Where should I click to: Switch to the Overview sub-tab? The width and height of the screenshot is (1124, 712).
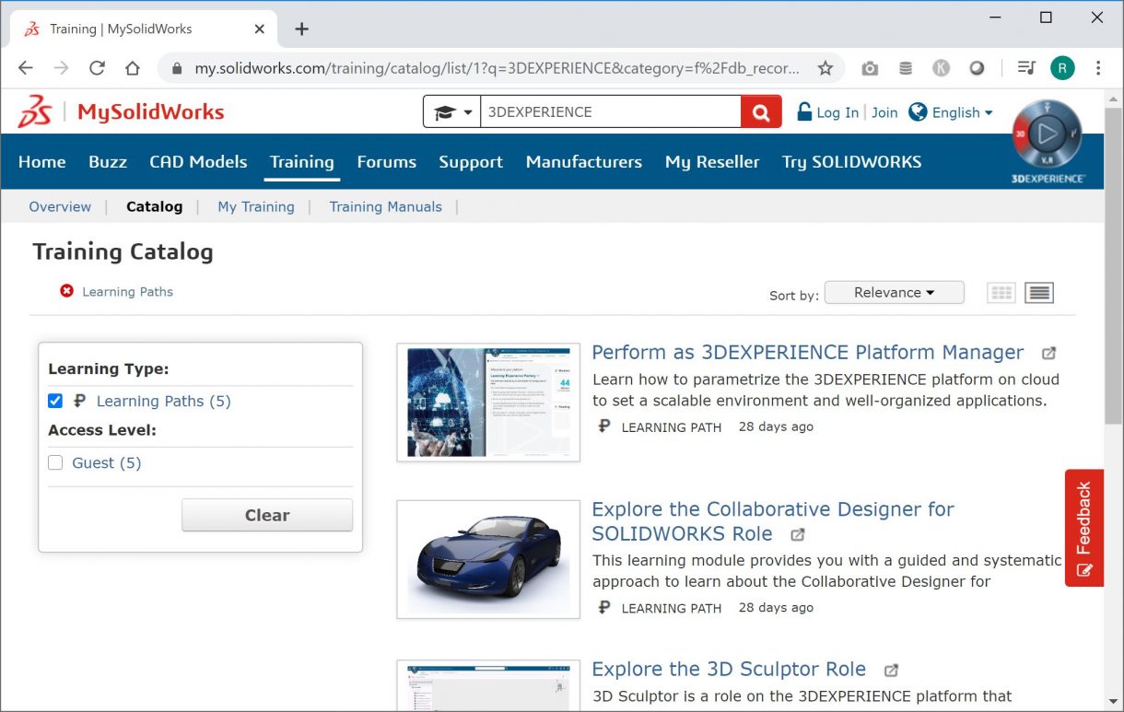(60, 206)
